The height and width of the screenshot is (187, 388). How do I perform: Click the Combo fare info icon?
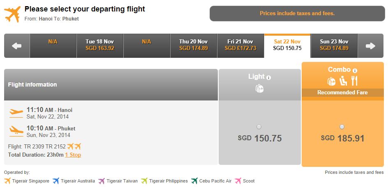(355, 71)
